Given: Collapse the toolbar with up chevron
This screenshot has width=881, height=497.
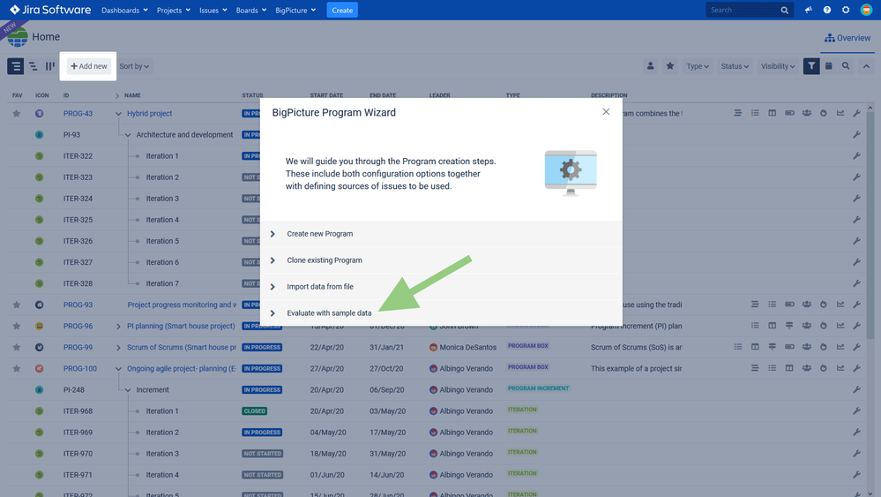Looking at the screenshot, I should (x=866, y=66).
